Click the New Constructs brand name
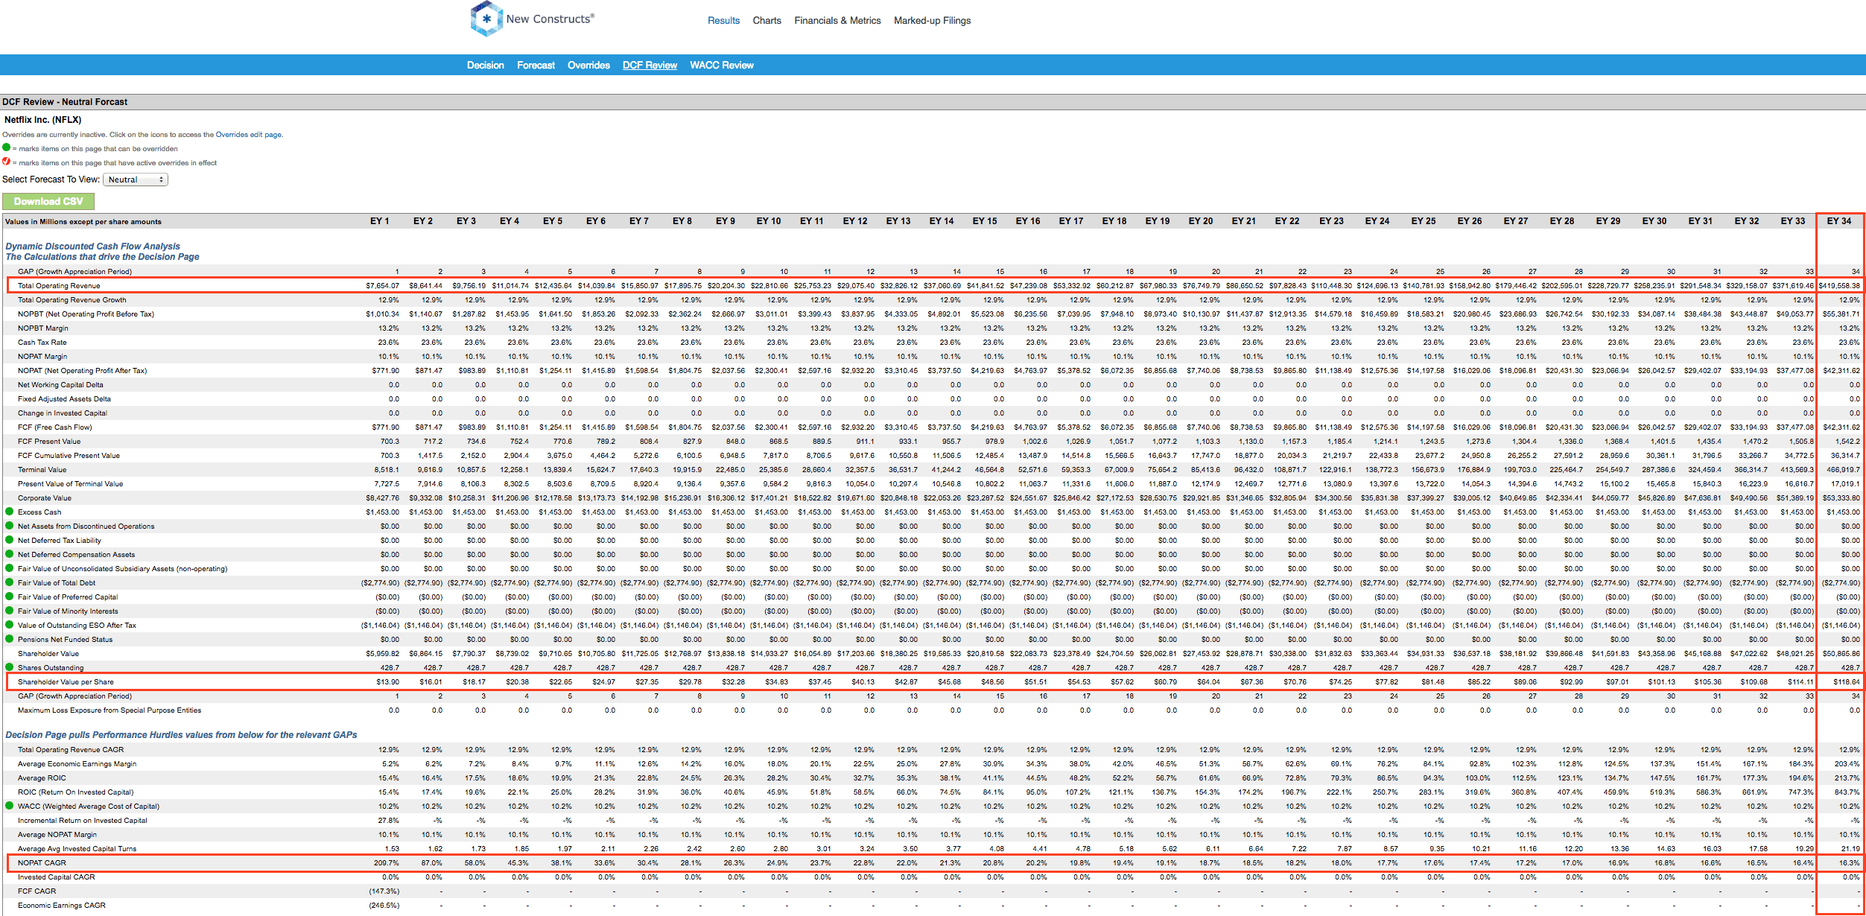Image resolution: width=1866 pixels, height=916 pixels. [x=550, y=19]
